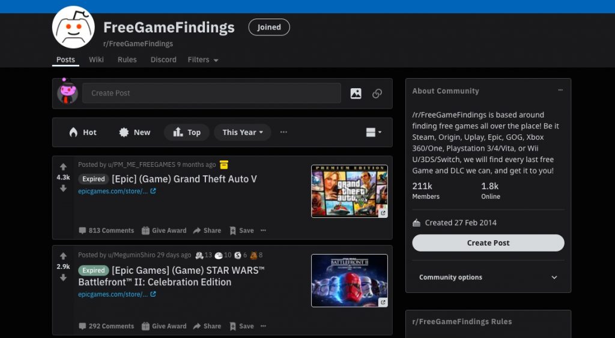Click the Create Post text field
The width and height of the screenshot is (615, 338).
coord(211,93)
